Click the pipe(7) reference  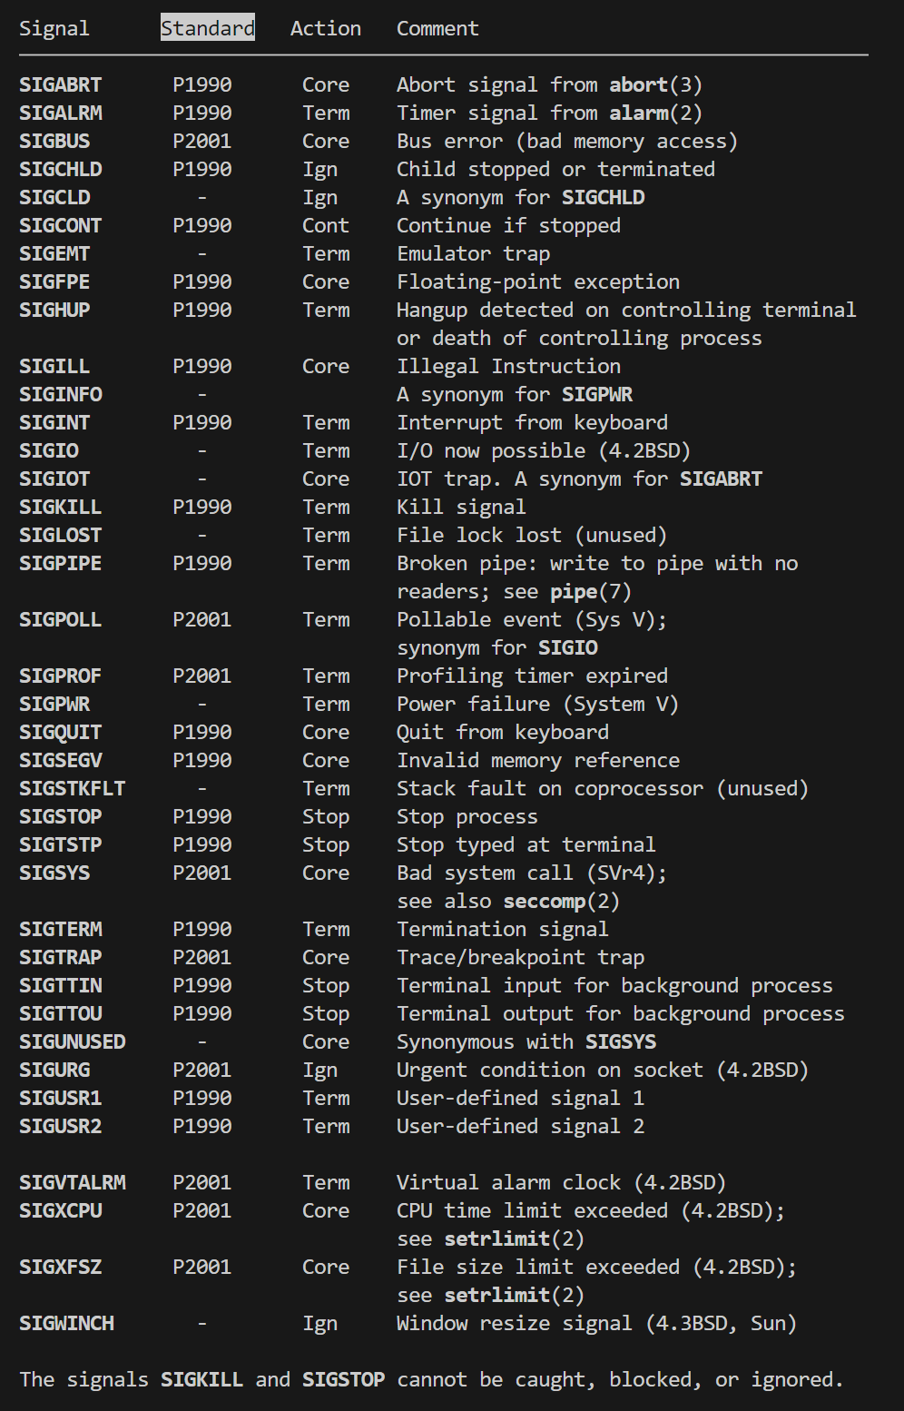[x=591, y=591]
